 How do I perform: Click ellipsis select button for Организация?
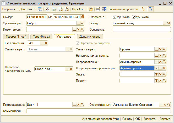(78, 23)
